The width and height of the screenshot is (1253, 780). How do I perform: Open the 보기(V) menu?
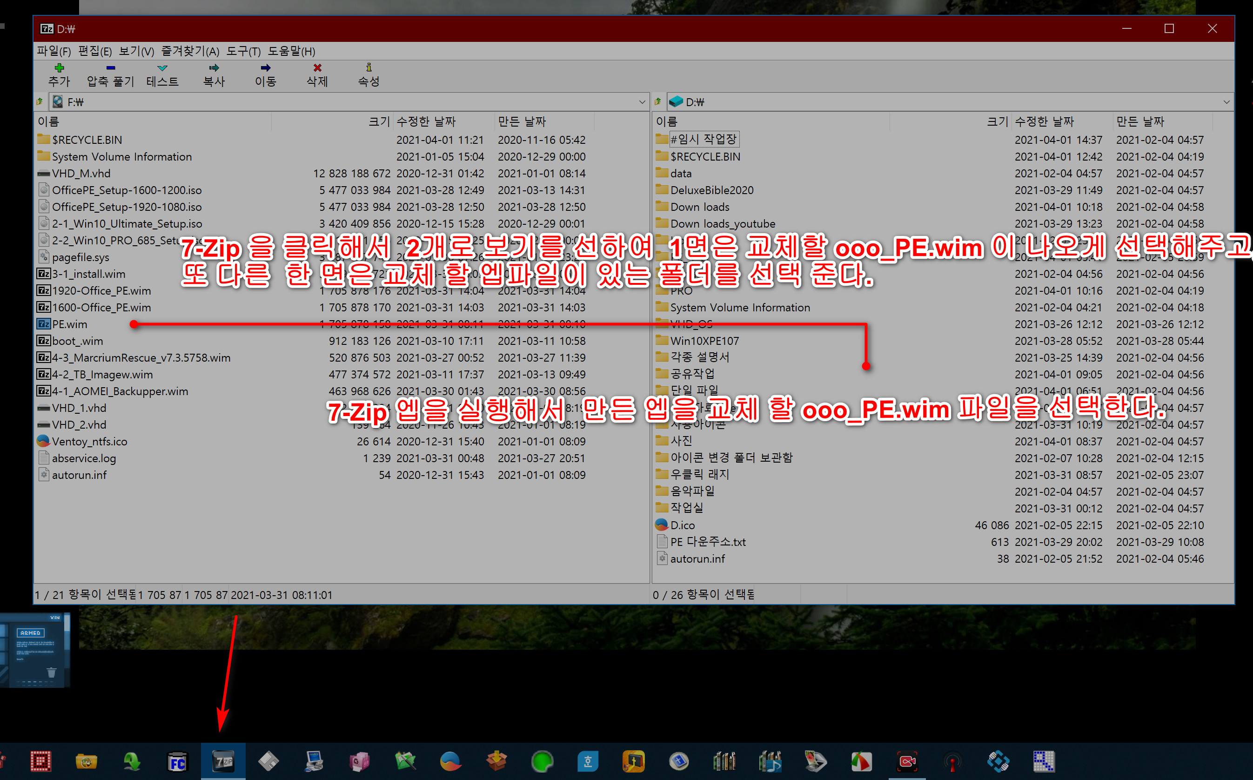click(136, 51)
